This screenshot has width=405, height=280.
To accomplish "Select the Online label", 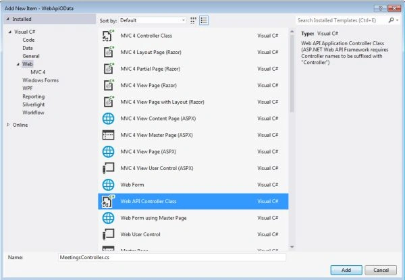I will (x=20, y=125).
